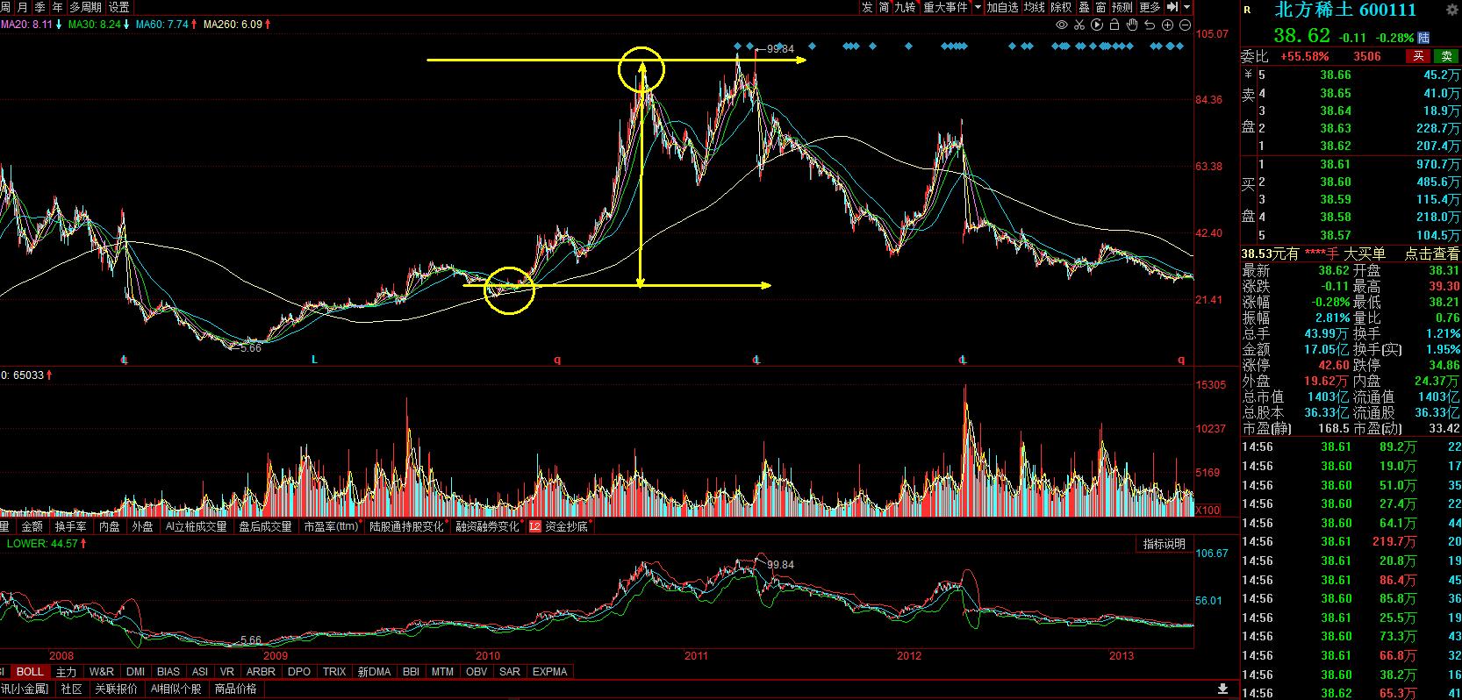Select the 九转 toolbar option
The height and width of the screenshot is (700, 1462).
point(905,7)
